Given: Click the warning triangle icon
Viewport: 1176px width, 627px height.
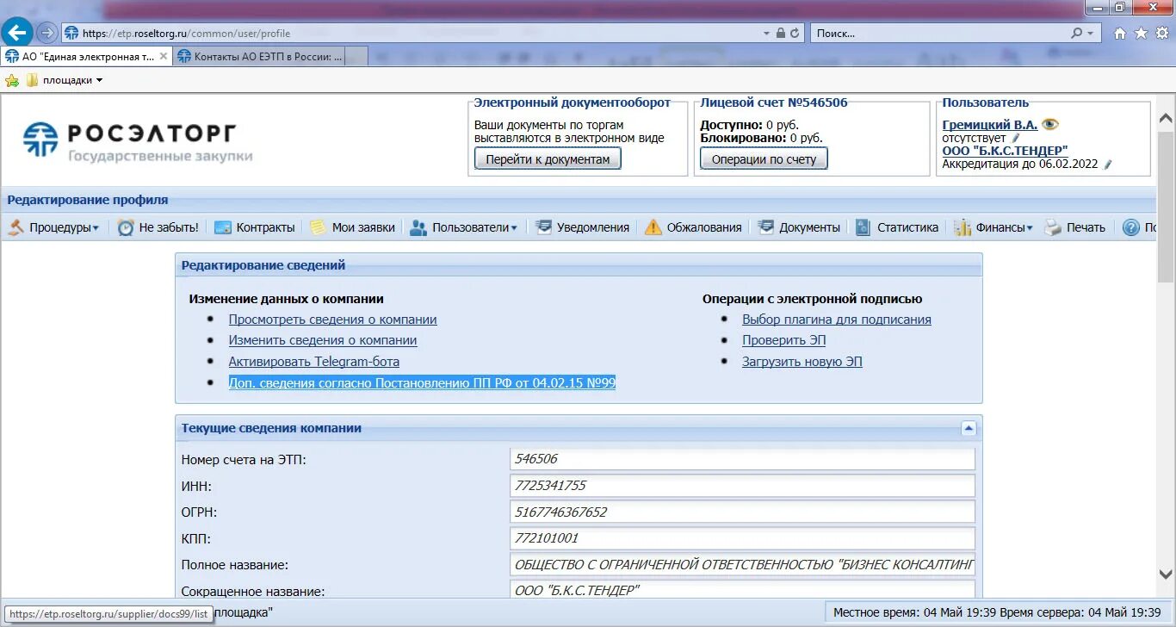Looking at the screenshot, I should [x=653, y=227].
